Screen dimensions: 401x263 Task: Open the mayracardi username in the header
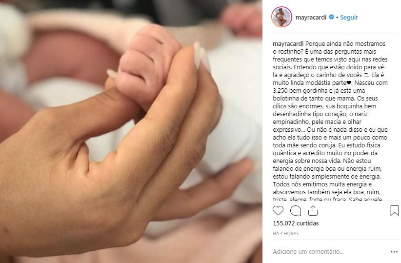pos(311,18)
